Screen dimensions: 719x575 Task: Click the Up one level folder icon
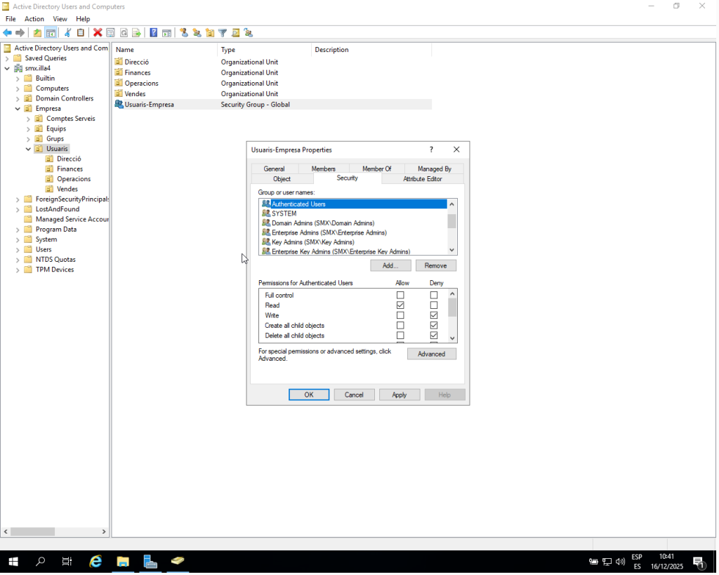(38, 32)
